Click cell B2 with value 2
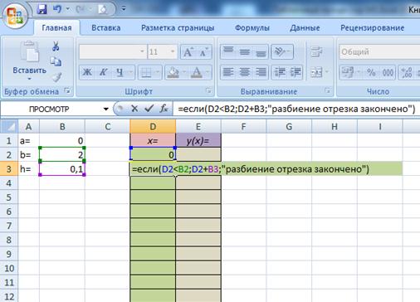This screenshot has height=302, width=420. [x=62, y=154]
